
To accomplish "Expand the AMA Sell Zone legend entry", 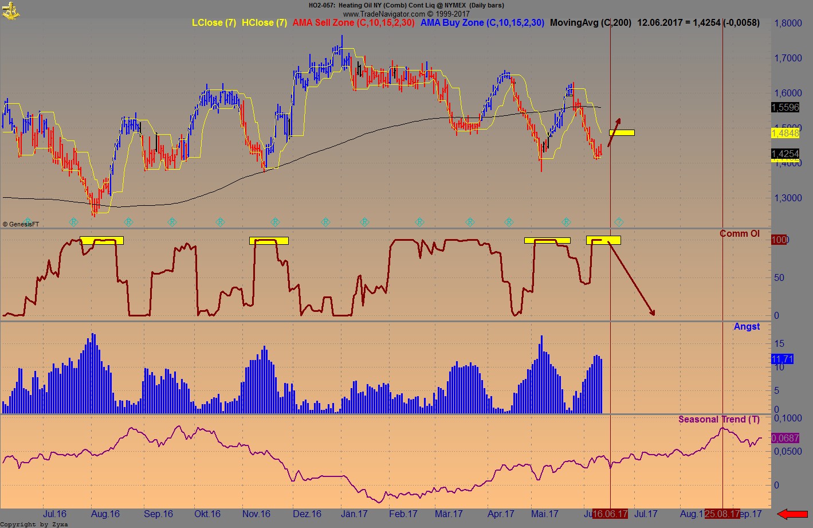I will pos(354,23).
